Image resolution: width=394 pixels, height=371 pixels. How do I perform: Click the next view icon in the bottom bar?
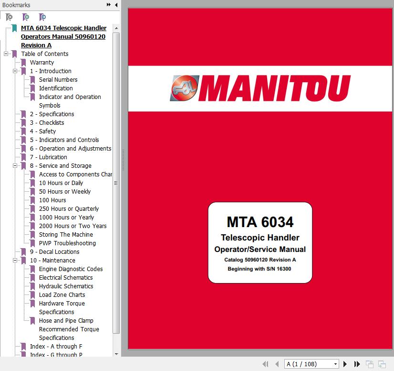click(382, 364)
